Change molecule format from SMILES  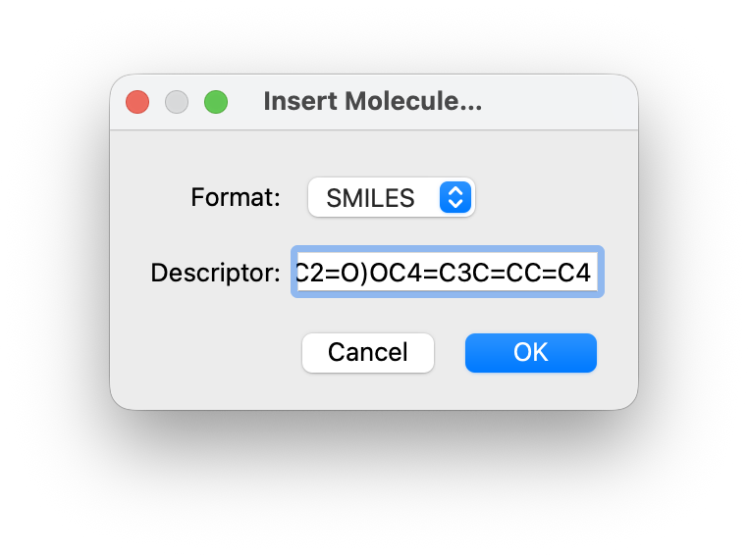pyautogui.click(x=391, y=197)
